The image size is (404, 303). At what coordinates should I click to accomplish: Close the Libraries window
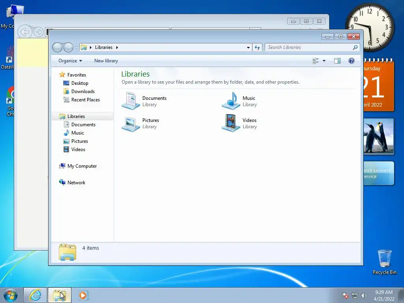[353, 37]
